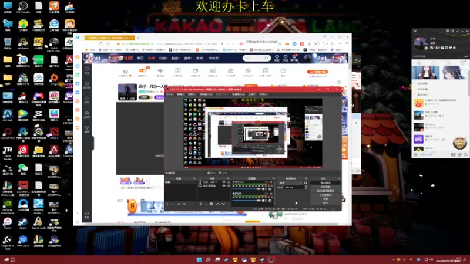The height and width of the screenshot is (264, 470).
Task: Hide the text source in OBS
Action: pos(224,182)
